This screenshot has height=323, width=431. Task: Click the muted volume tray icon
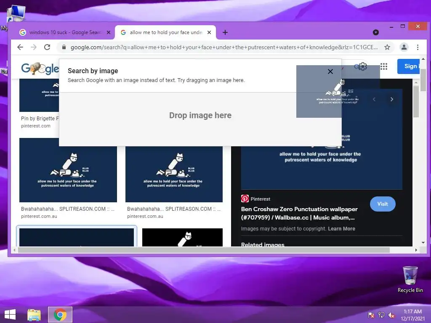[391, 315]
